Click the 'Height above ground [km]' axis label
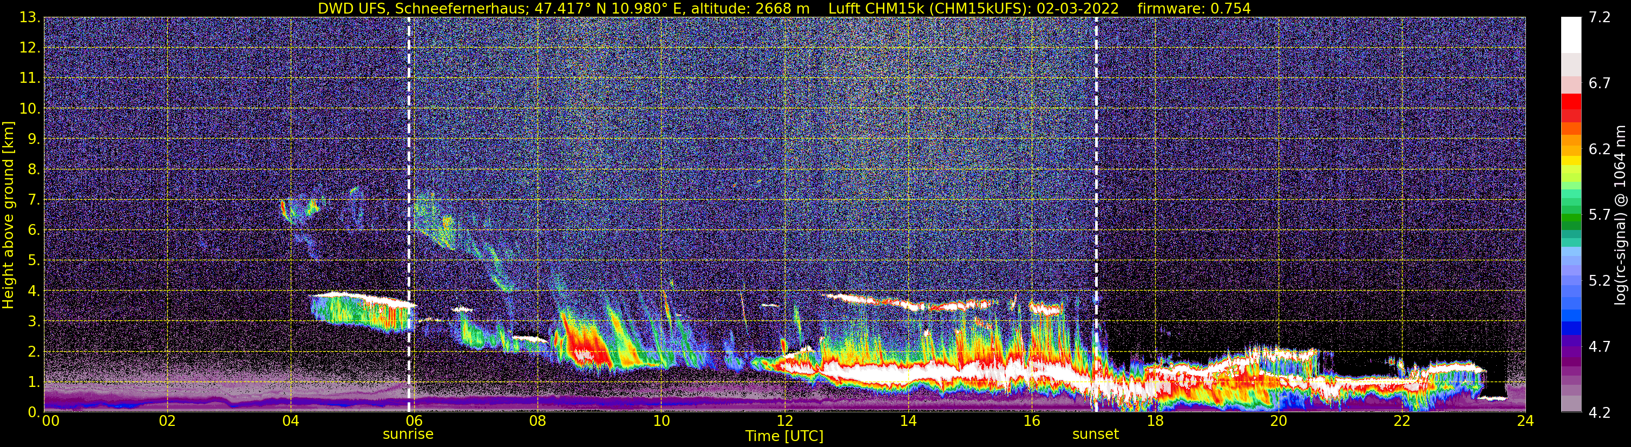The width and height of the screenshot is (1631, 447). click(8, 215)
